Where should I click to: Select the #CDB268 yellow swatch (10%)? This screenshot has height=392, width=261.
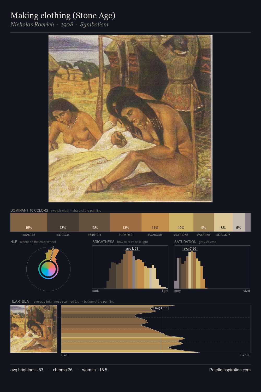coord(181,222)
